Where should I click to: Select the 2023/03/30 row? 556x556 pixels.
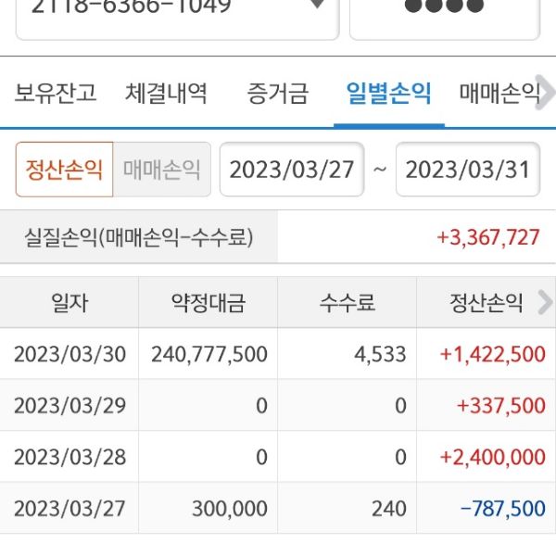click(278, 354)
